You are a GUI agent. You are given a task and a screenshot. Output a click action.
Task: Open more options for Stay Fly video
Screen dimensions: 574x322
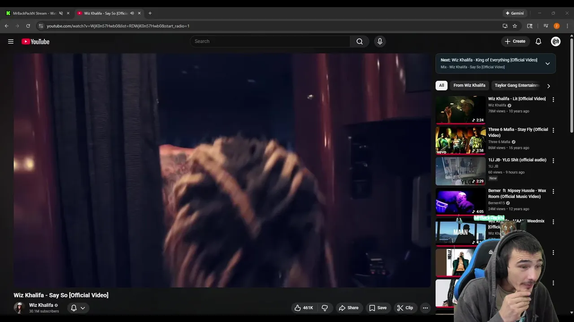coord(553,130)
